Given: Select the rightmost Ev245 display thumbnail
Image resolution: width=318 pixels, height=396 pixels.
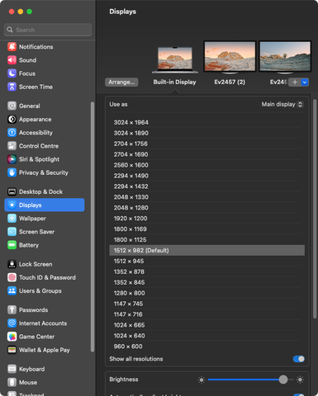Looking at the screenshot, I should point(285,57).
